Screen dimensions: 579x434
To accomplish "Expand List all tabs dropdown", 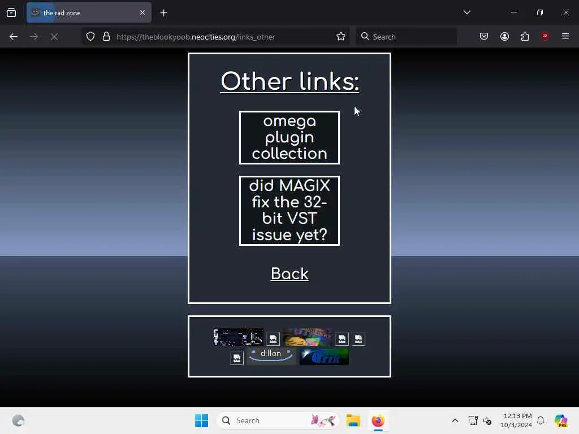I will [x=466, y=12].
